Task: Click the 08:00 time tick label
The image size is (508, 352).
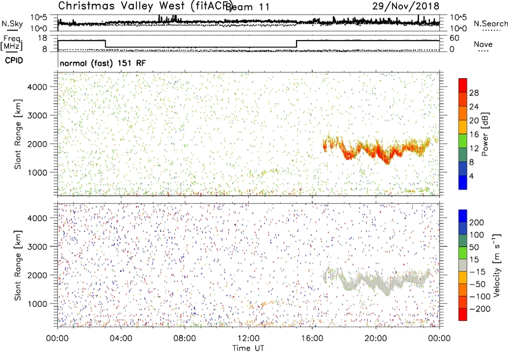Action: tap(184, 339)
